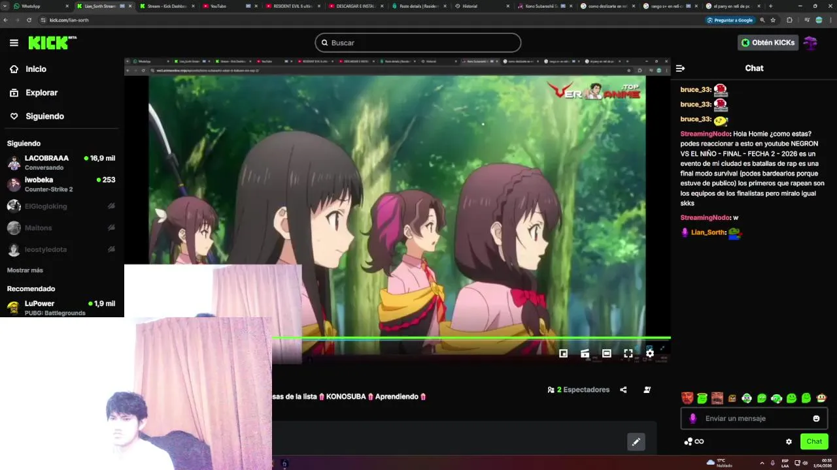The width and height of the screenshot is (837, 470).
Task: Switch to Kono Subarashii browser tab
Action: [545, 6]
